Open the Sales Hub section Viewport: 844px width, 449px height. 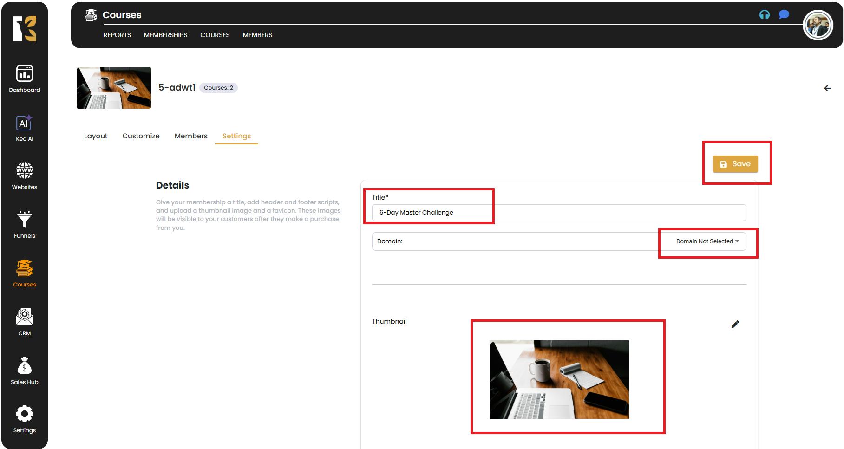tap(25, 371)
